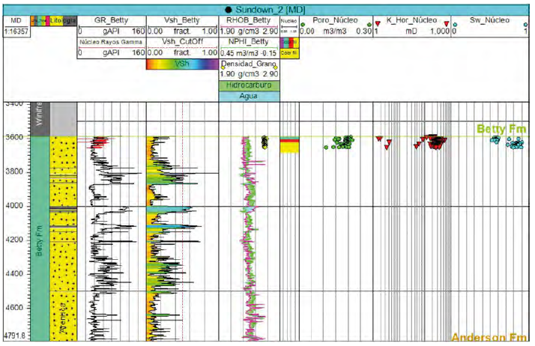Click the VSh rainbow color scale bar
The image size is (535, 346).
181,64
